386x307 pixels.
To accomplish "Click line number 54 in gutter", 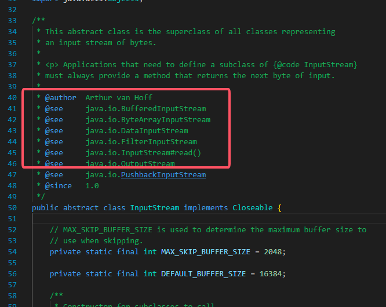I will pyautogui.click(x=11, y=252).
